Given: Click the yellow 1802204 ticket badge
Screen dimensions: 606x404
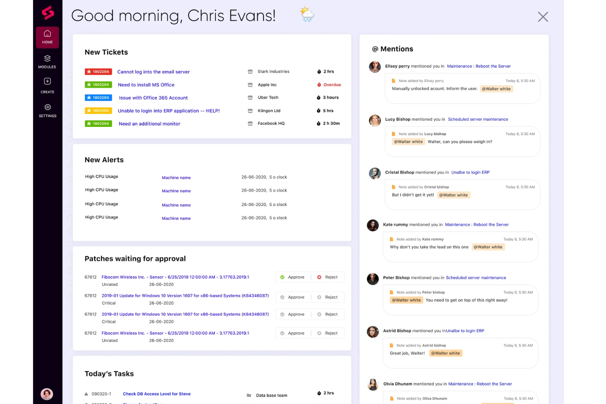Looking at the screenshot, I should [98, 111].
